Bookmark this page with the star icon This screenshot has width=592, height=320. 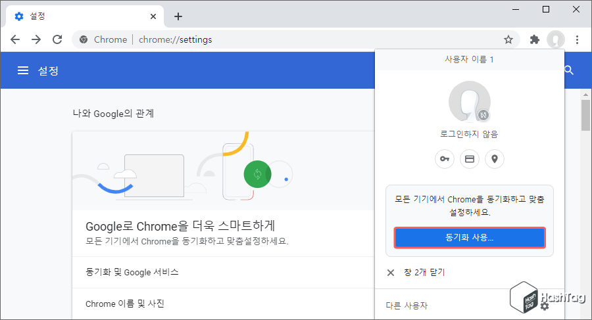[508, 39]
